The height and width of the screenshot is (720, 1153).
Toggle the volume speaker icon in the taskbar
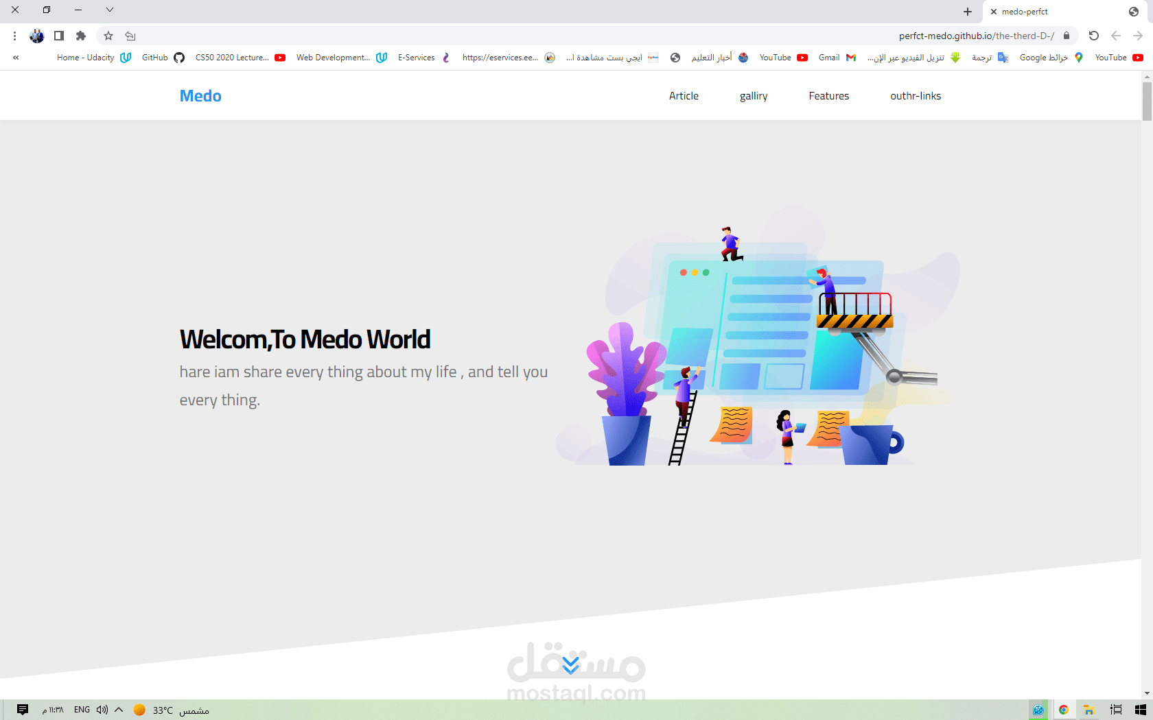pos(102,710)
